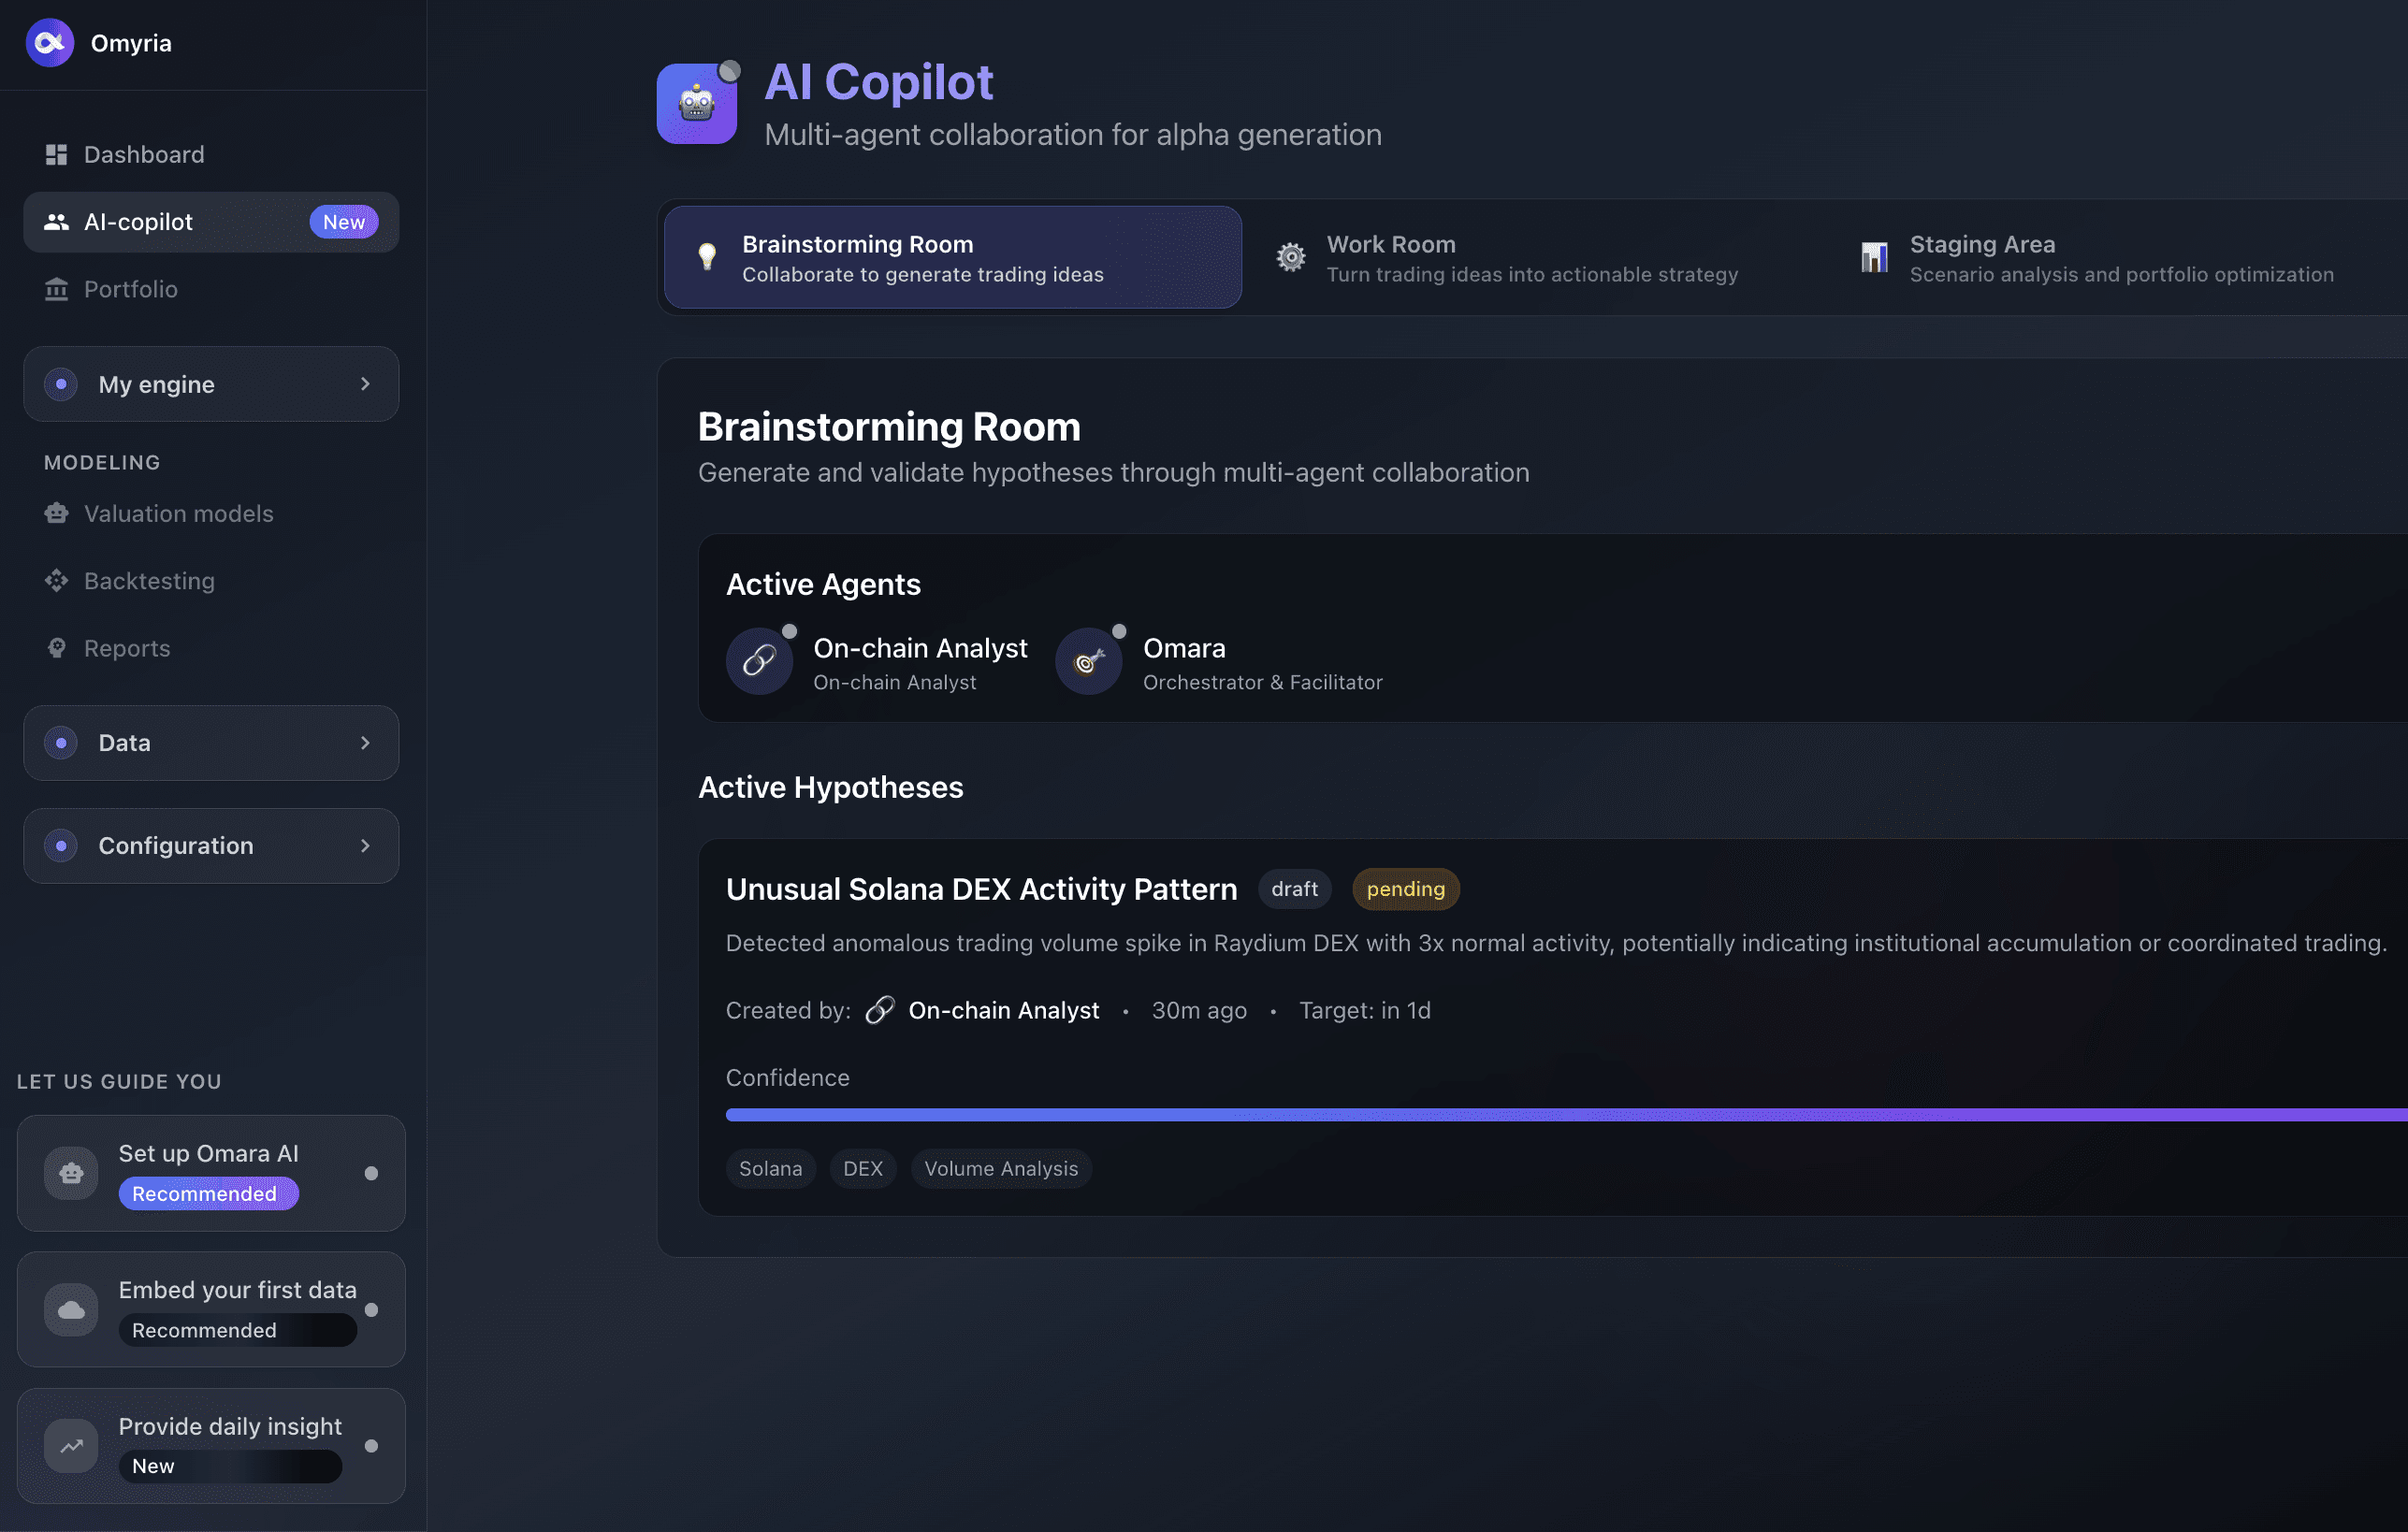
Task: Click the Omara target avatar icon
Action: click(1088, 660)
